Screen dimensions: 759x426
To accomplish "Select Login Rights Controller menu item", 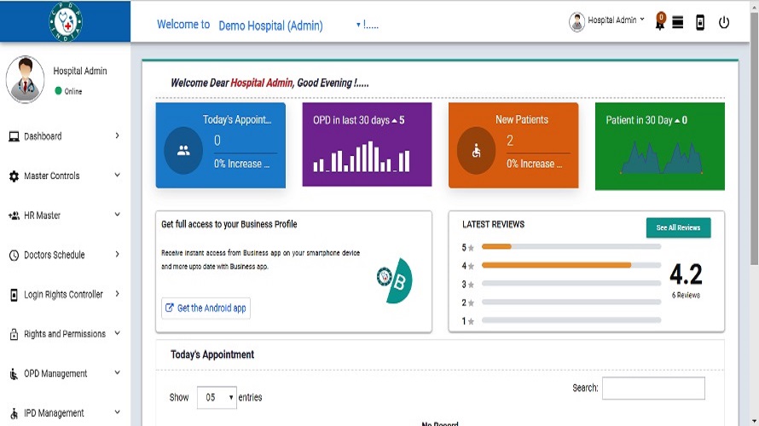I will tap(65, 295).
